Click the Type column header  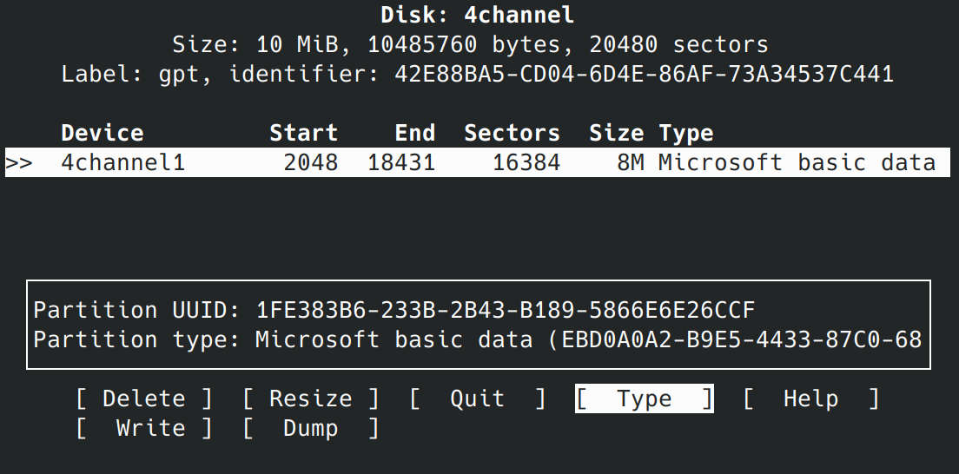pyautogui.click(x=685, y=133)
